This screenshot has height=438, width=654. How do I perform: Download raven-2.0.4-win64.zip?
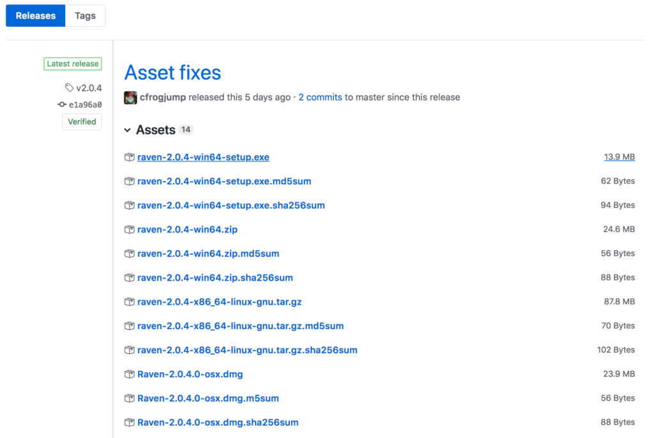point(187,230)
